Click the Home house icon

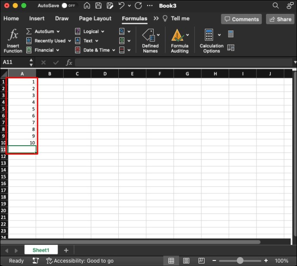87,6
